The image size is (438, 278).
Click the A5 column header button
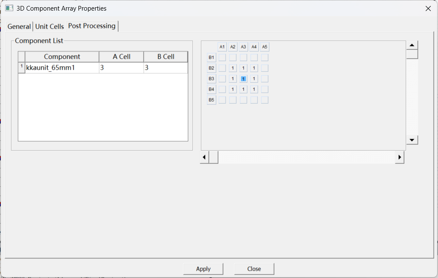[x=265, y=47]
